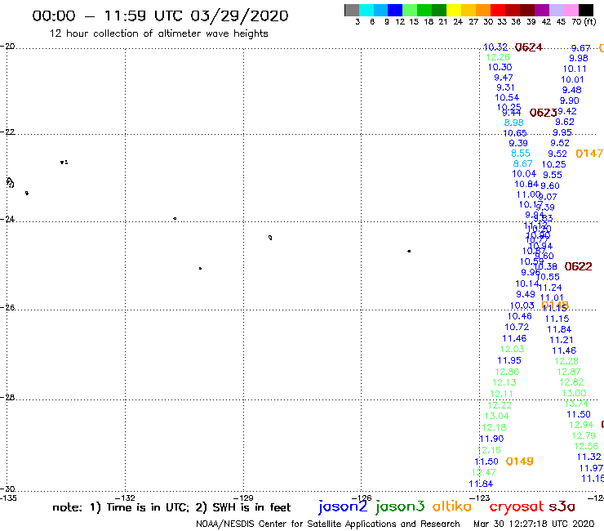The height and width of the screenshot is (531, 604).
Task: Click the wave height value 9.90
Action: coord(570,100)
